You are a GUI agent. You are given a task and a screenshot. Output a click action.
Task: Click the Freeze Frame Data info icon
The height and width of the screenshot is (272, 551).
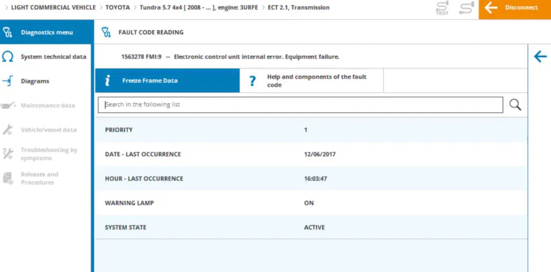point(107,81)
